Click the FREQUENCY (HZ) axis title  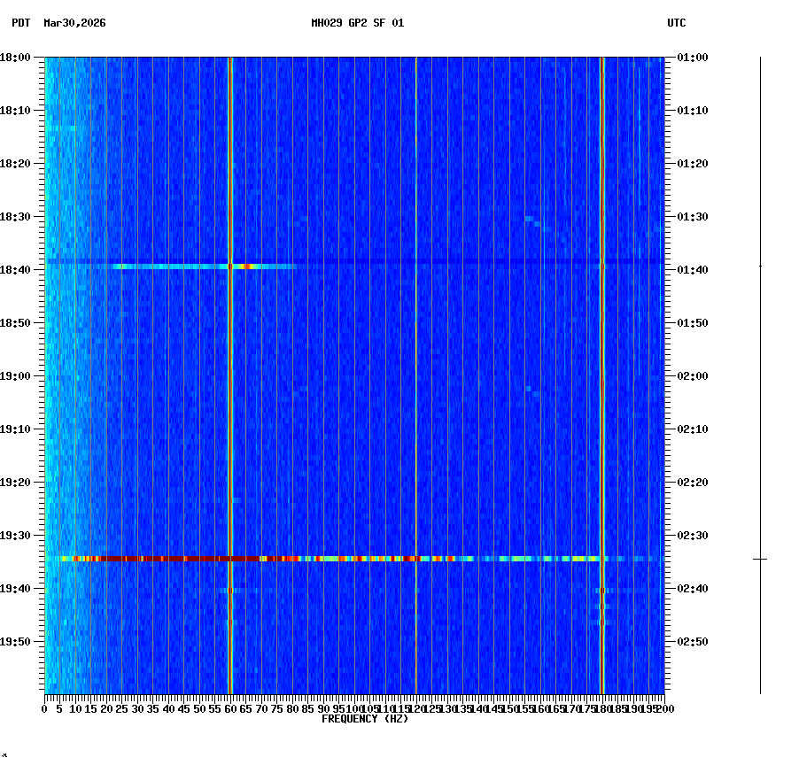[364, 718]
